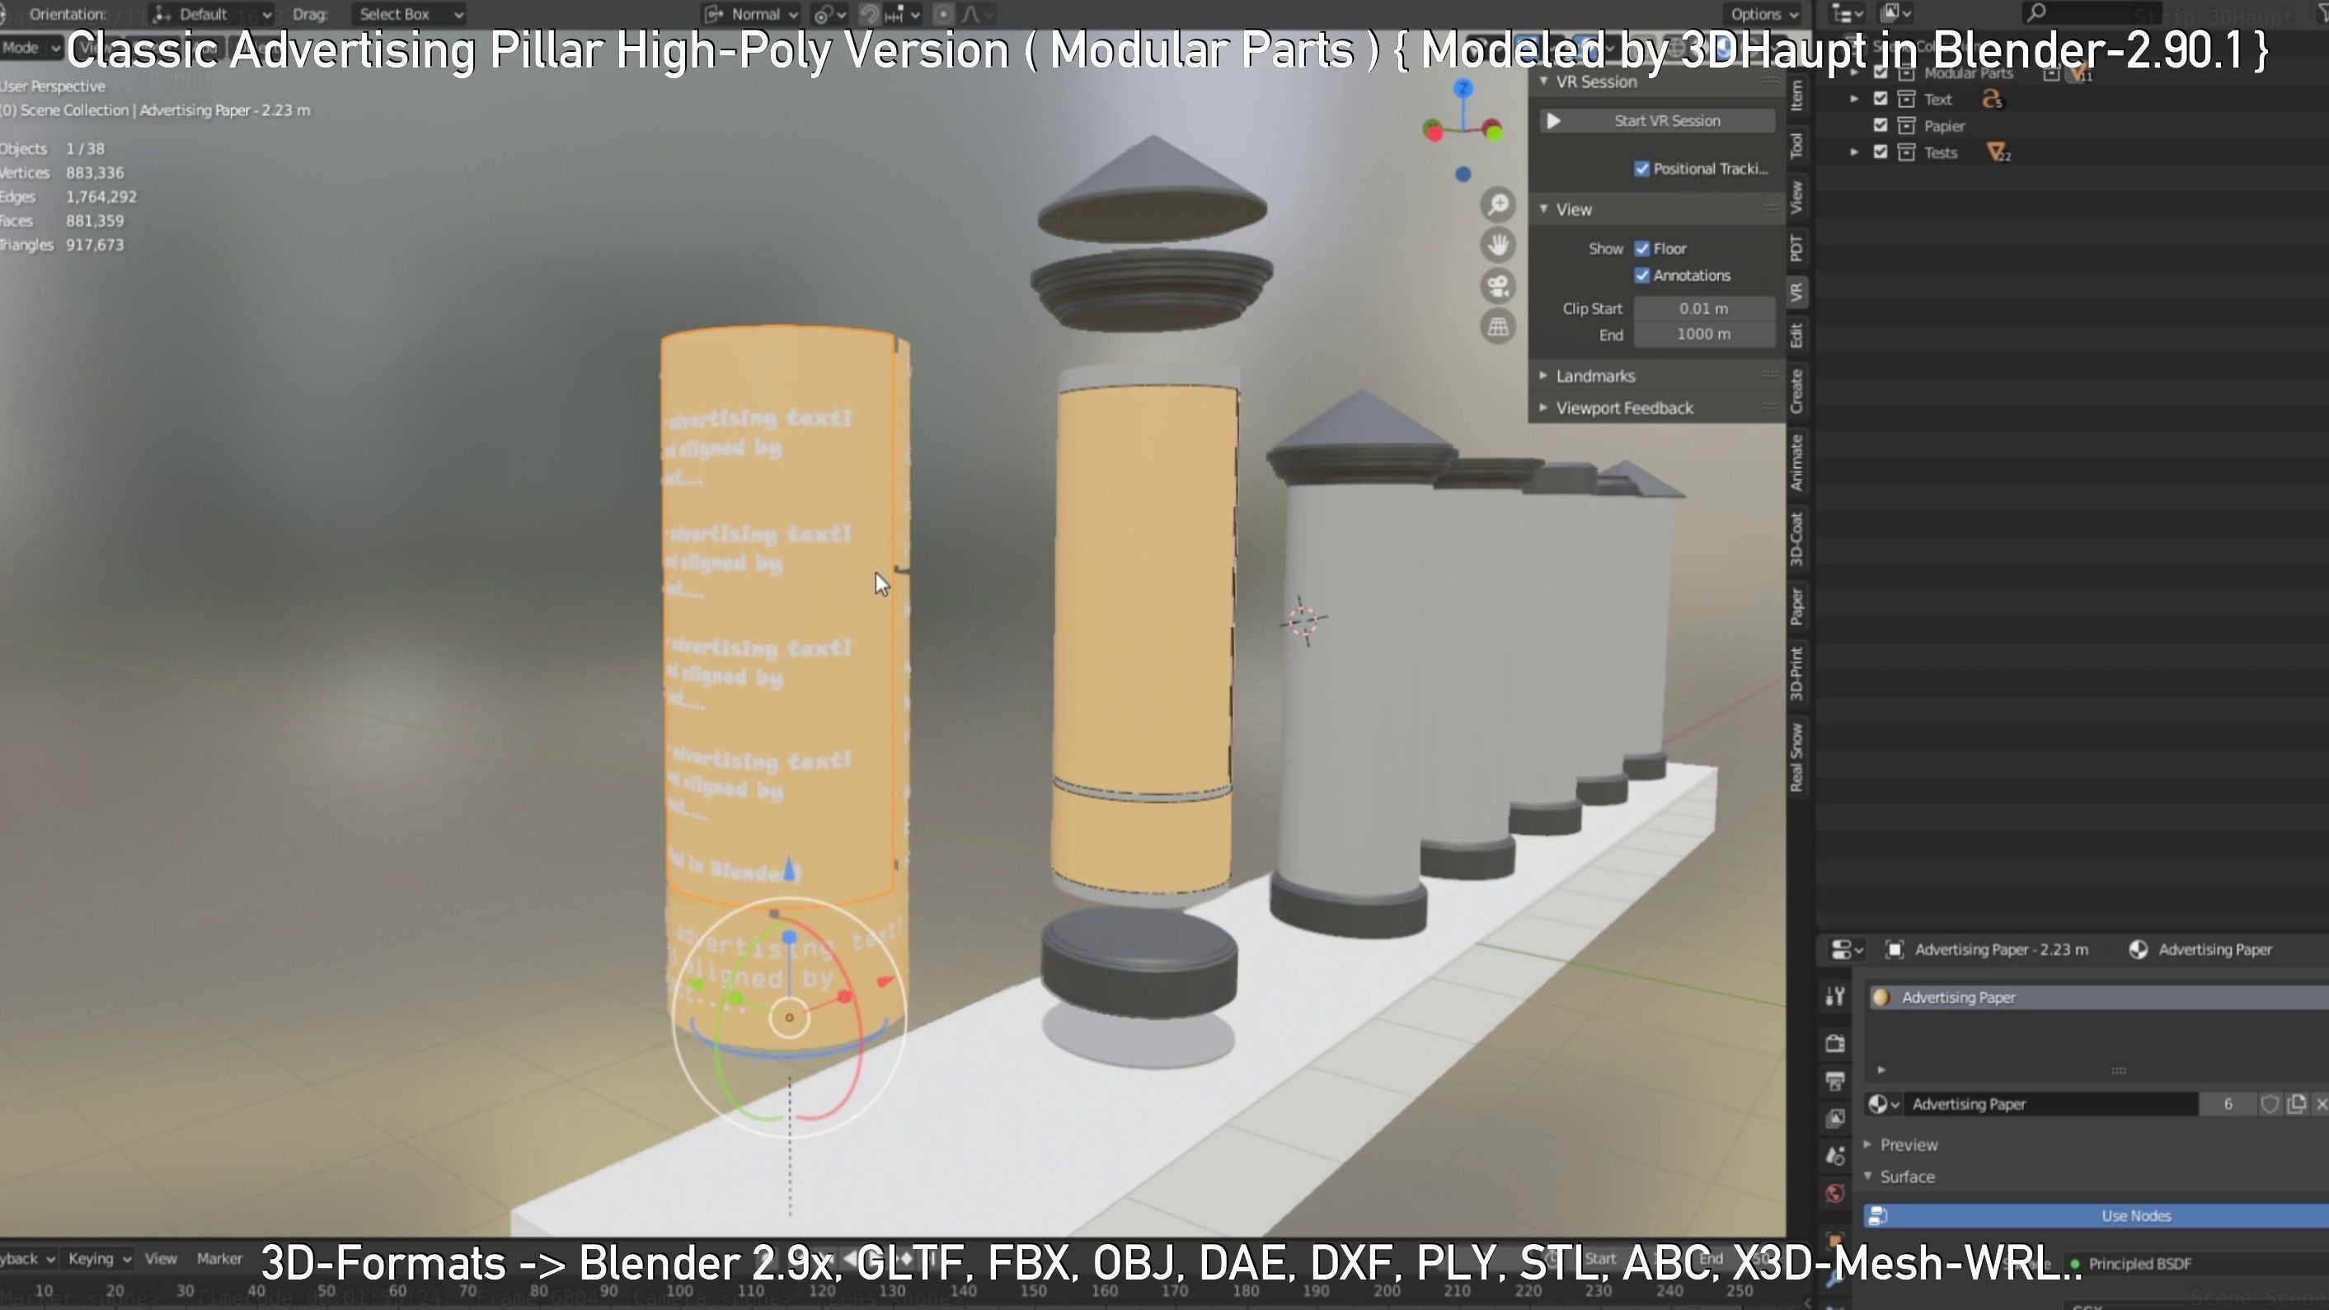Open the Orientation Default dropdown

212,15
